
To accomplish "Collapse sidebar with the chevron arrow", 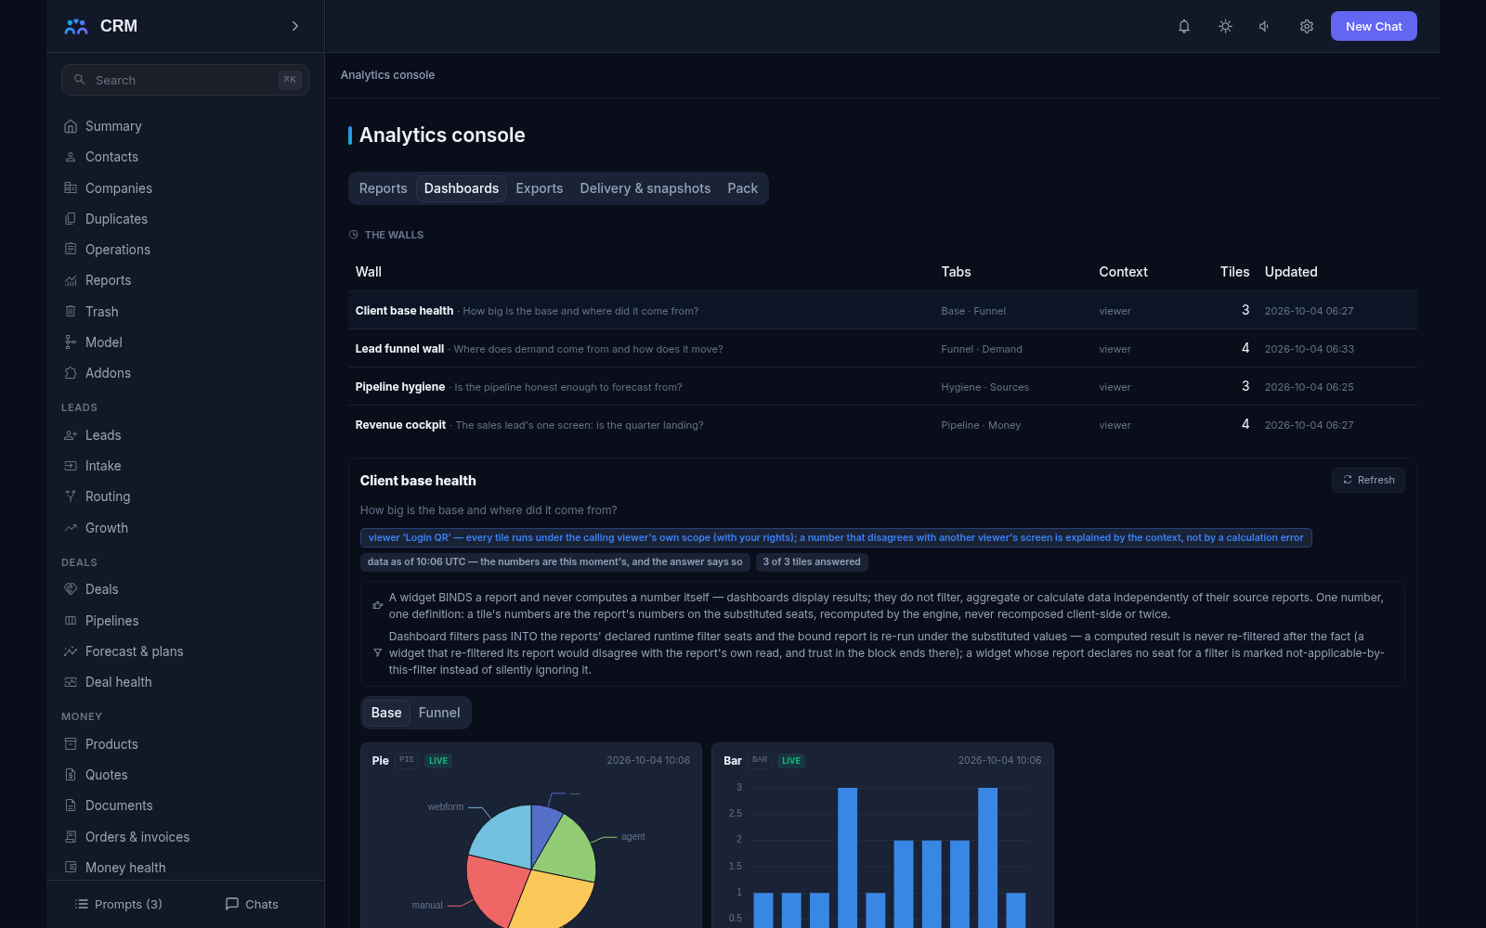I will [x=295, y=26].
